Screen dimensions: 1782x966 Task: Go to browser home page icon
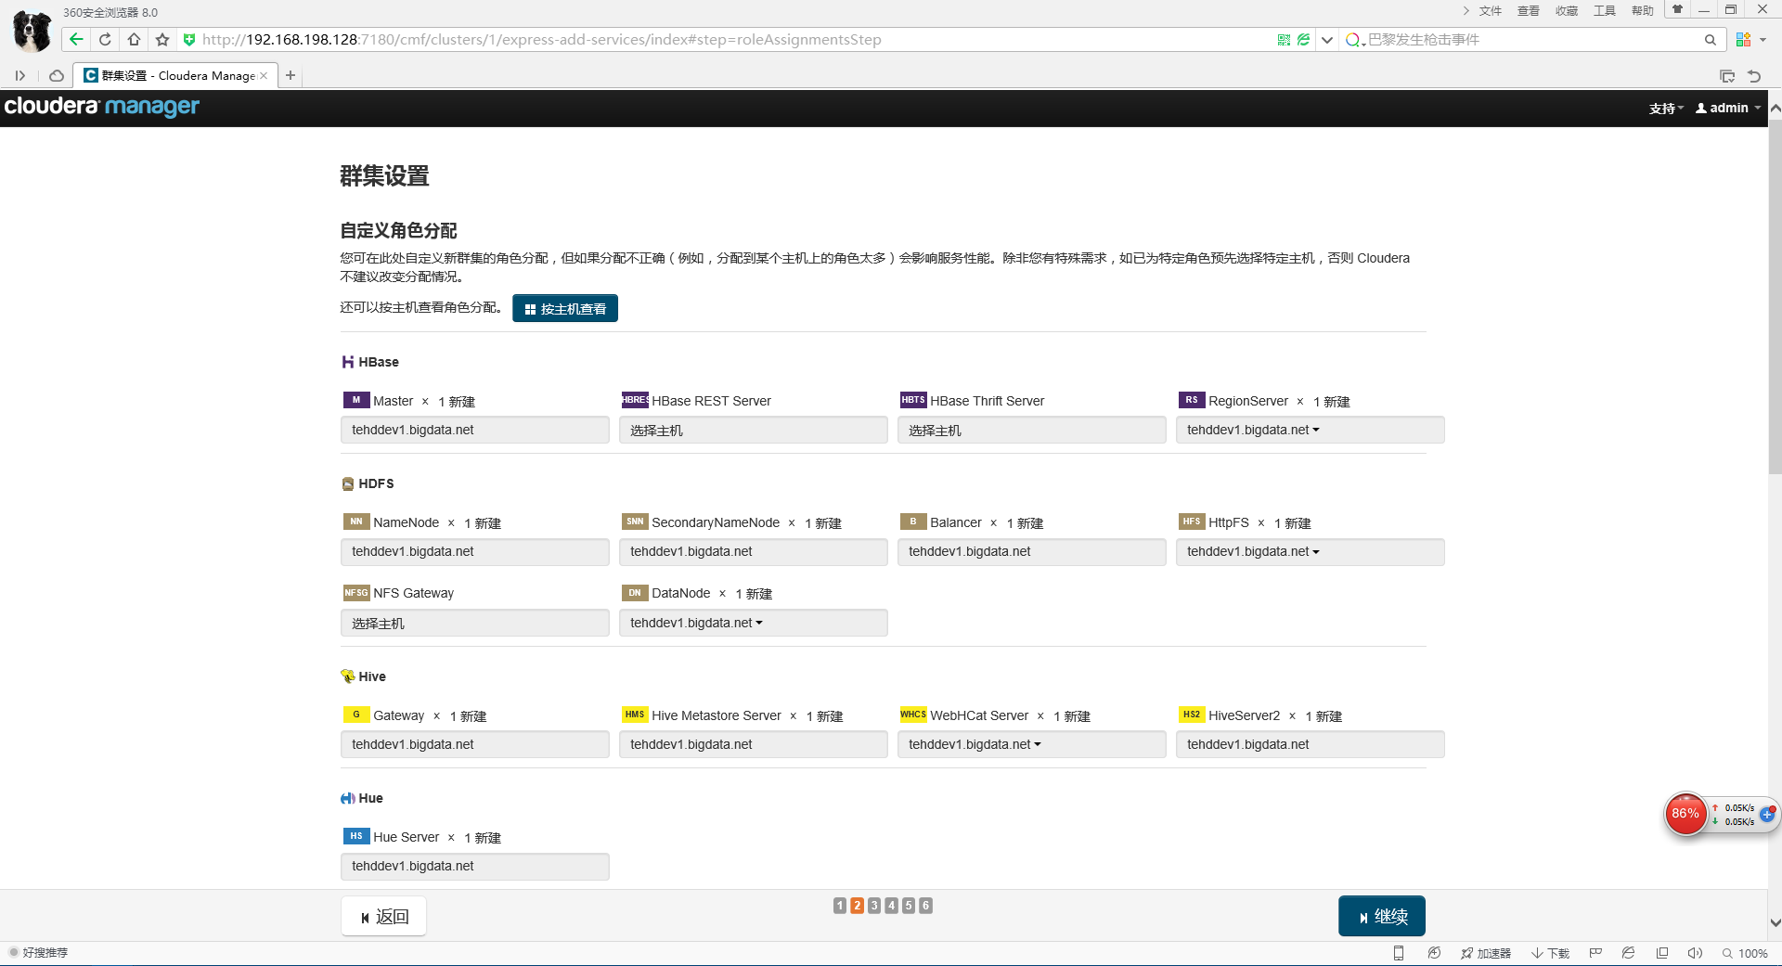tap(134, 39)
